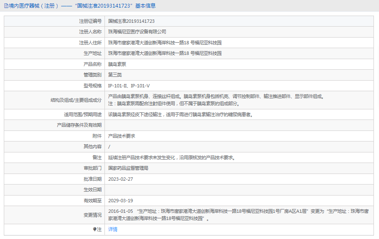
Task: Click registrant name 珠海福尼亚医疗设备有限公司
Action: (x=137, y=32)
